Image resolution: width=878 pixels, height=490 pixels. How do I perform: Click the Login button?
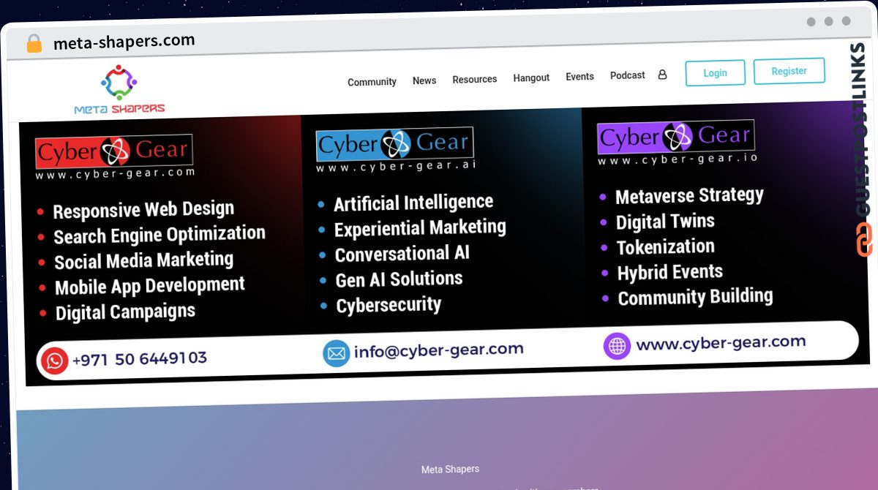tap(716, 72)
